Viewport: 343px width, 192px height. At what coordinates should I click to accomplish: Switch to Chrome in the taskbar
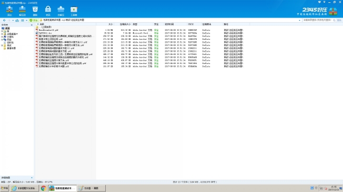point(43,188)
